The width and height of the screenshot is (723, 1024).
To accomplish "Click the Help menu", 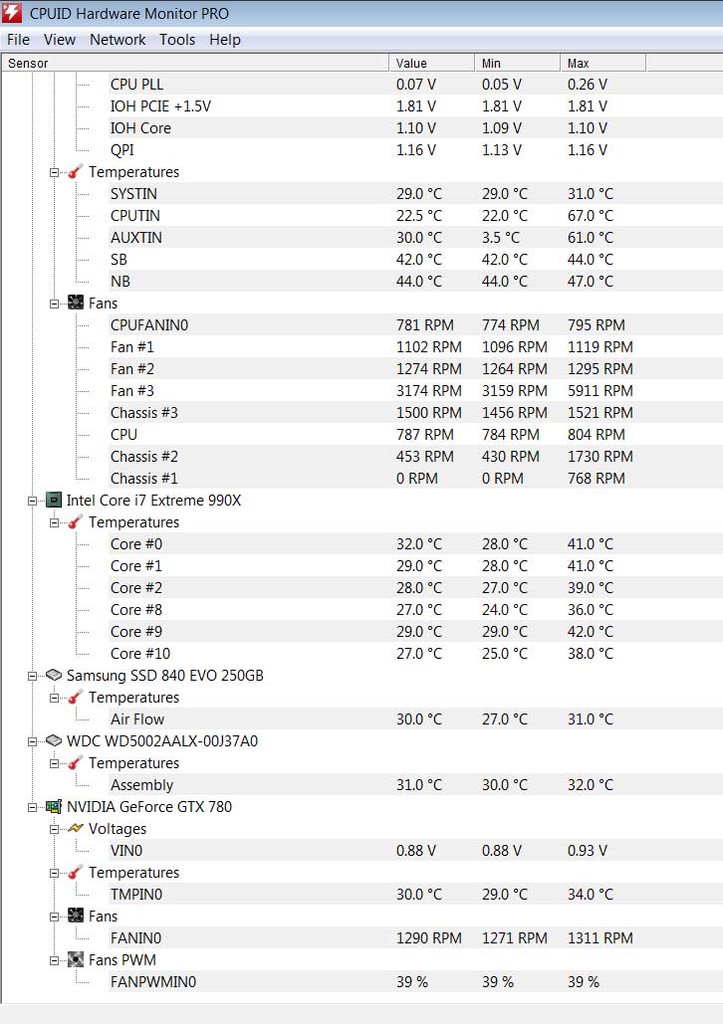I will coord(225,40).
